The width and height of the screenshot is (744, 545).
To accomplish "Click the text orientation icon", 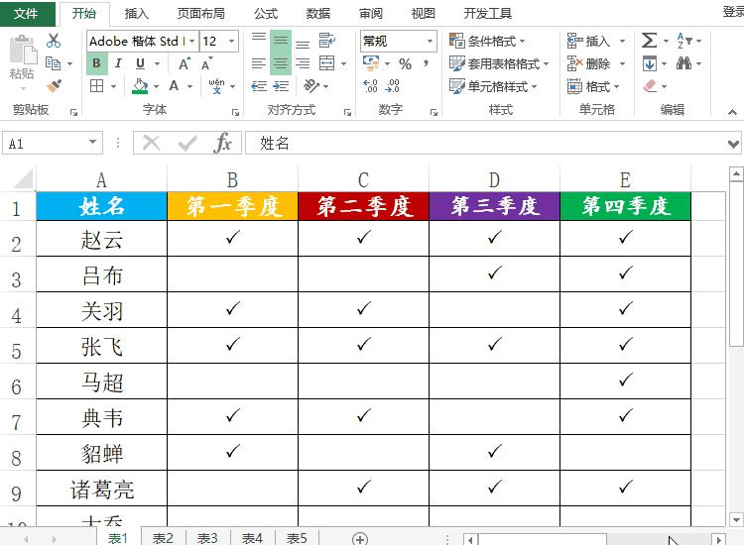I will click(311, 86).
